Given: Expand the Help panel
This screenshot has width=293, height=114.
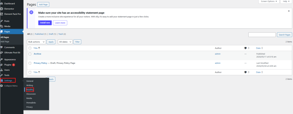Looking at the screenshot, I should pyautogui.click(x=286, y=1).
